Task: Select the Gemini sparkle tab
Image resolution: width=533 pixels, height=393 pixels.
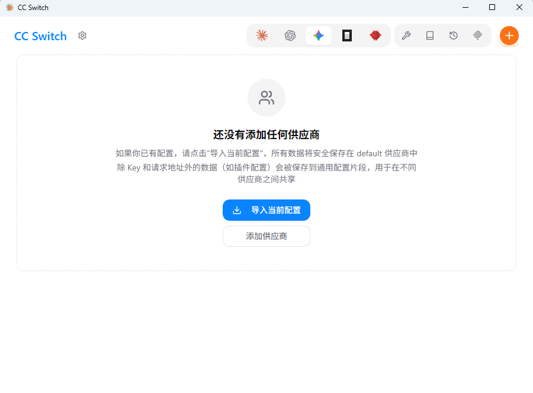Action: (319, 36)
